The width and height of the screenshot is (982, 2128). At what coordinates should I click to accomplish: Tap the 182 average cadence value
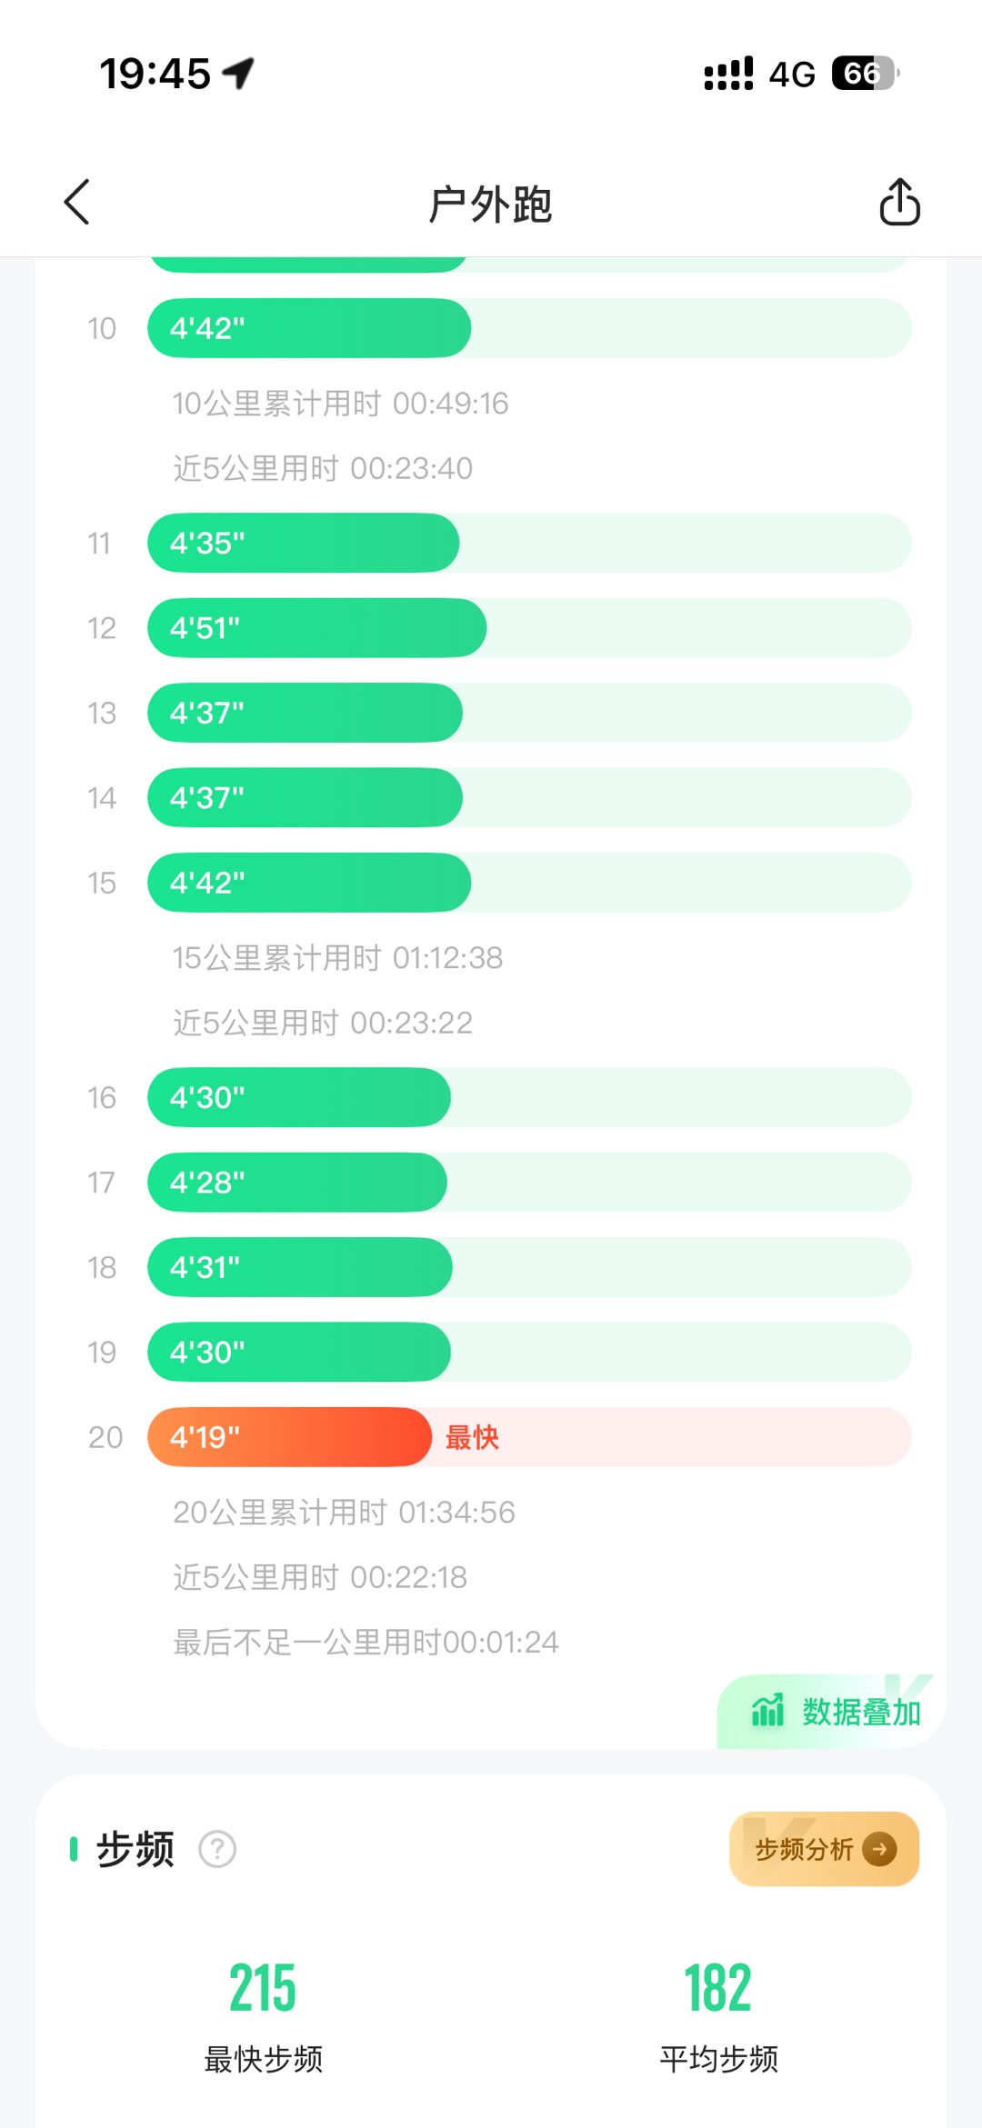tap(718, 1988)
